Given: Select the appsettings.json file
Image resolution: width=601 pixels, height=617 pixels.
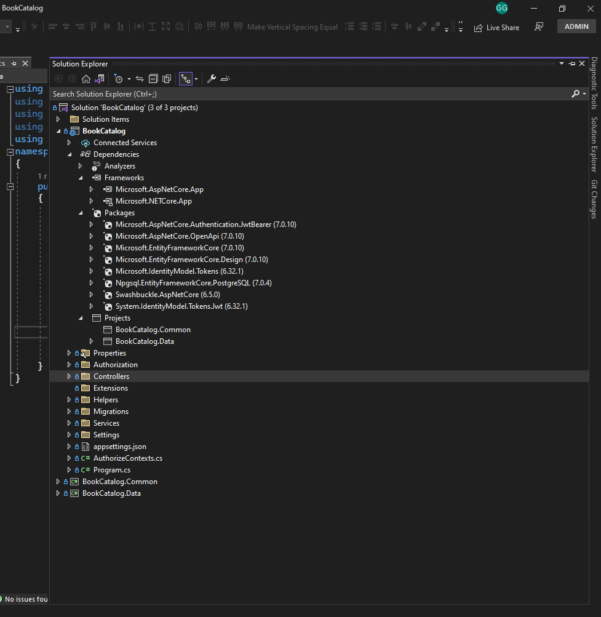Looking at the screenshot, I should click(120, 447).
